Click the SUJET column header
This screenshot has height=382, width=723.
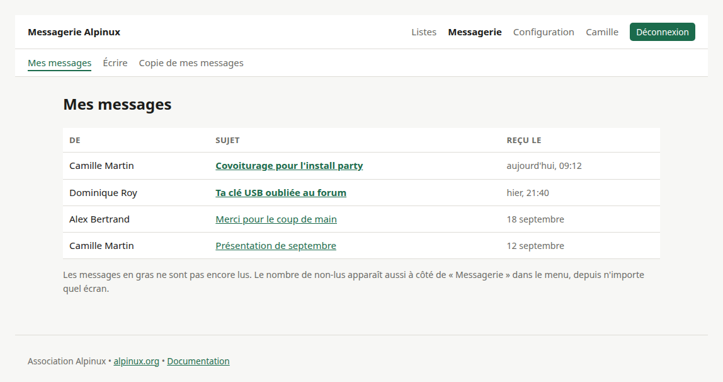[227, 140]
